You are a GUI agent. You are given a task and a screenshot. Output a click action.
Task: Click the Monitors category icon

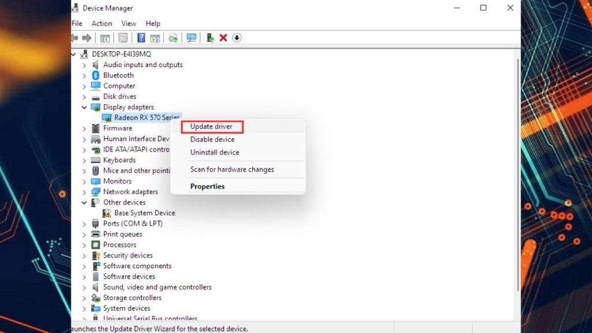coord(96,181)
